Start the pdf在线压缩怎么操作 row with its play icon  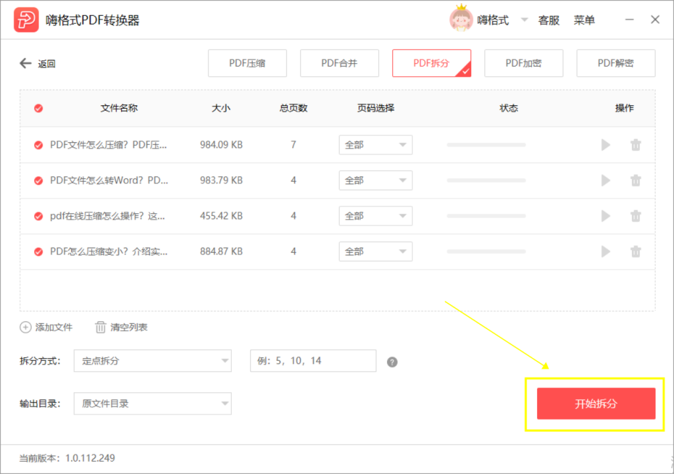coord(606,216)
